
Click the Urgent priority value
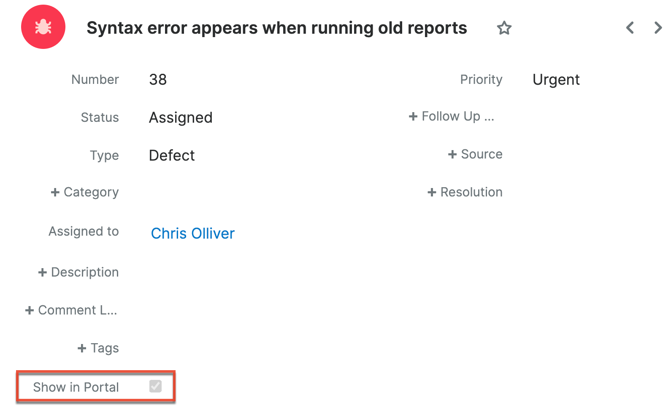[x=556, y=80]
